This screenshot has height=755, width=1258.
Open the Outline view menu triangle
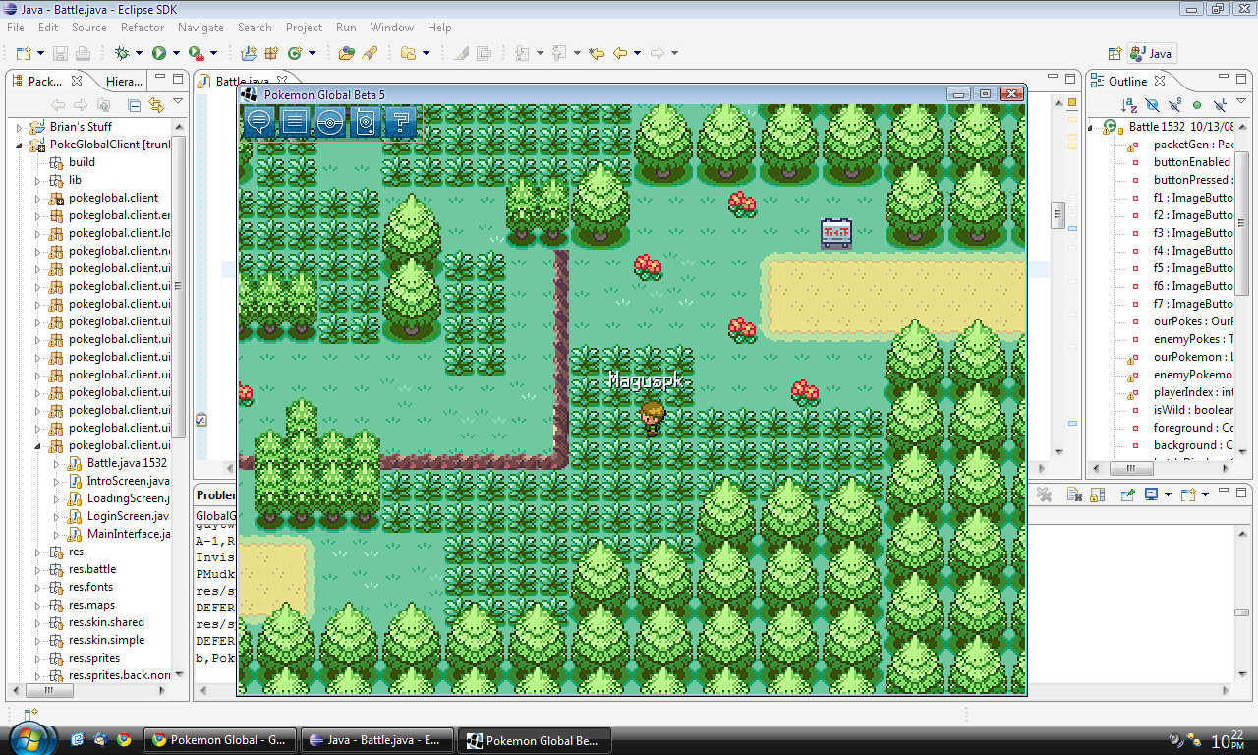(1241, 101)
